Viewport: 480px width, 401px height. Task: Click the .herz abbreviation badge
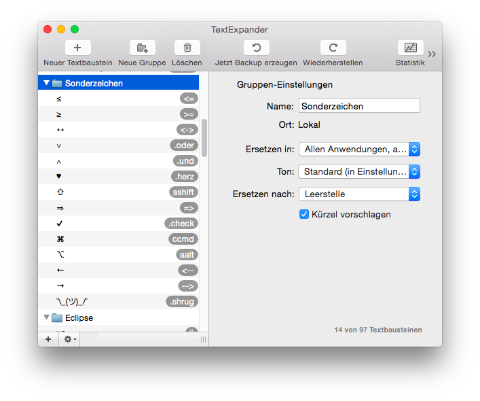[x=185, y=177]
